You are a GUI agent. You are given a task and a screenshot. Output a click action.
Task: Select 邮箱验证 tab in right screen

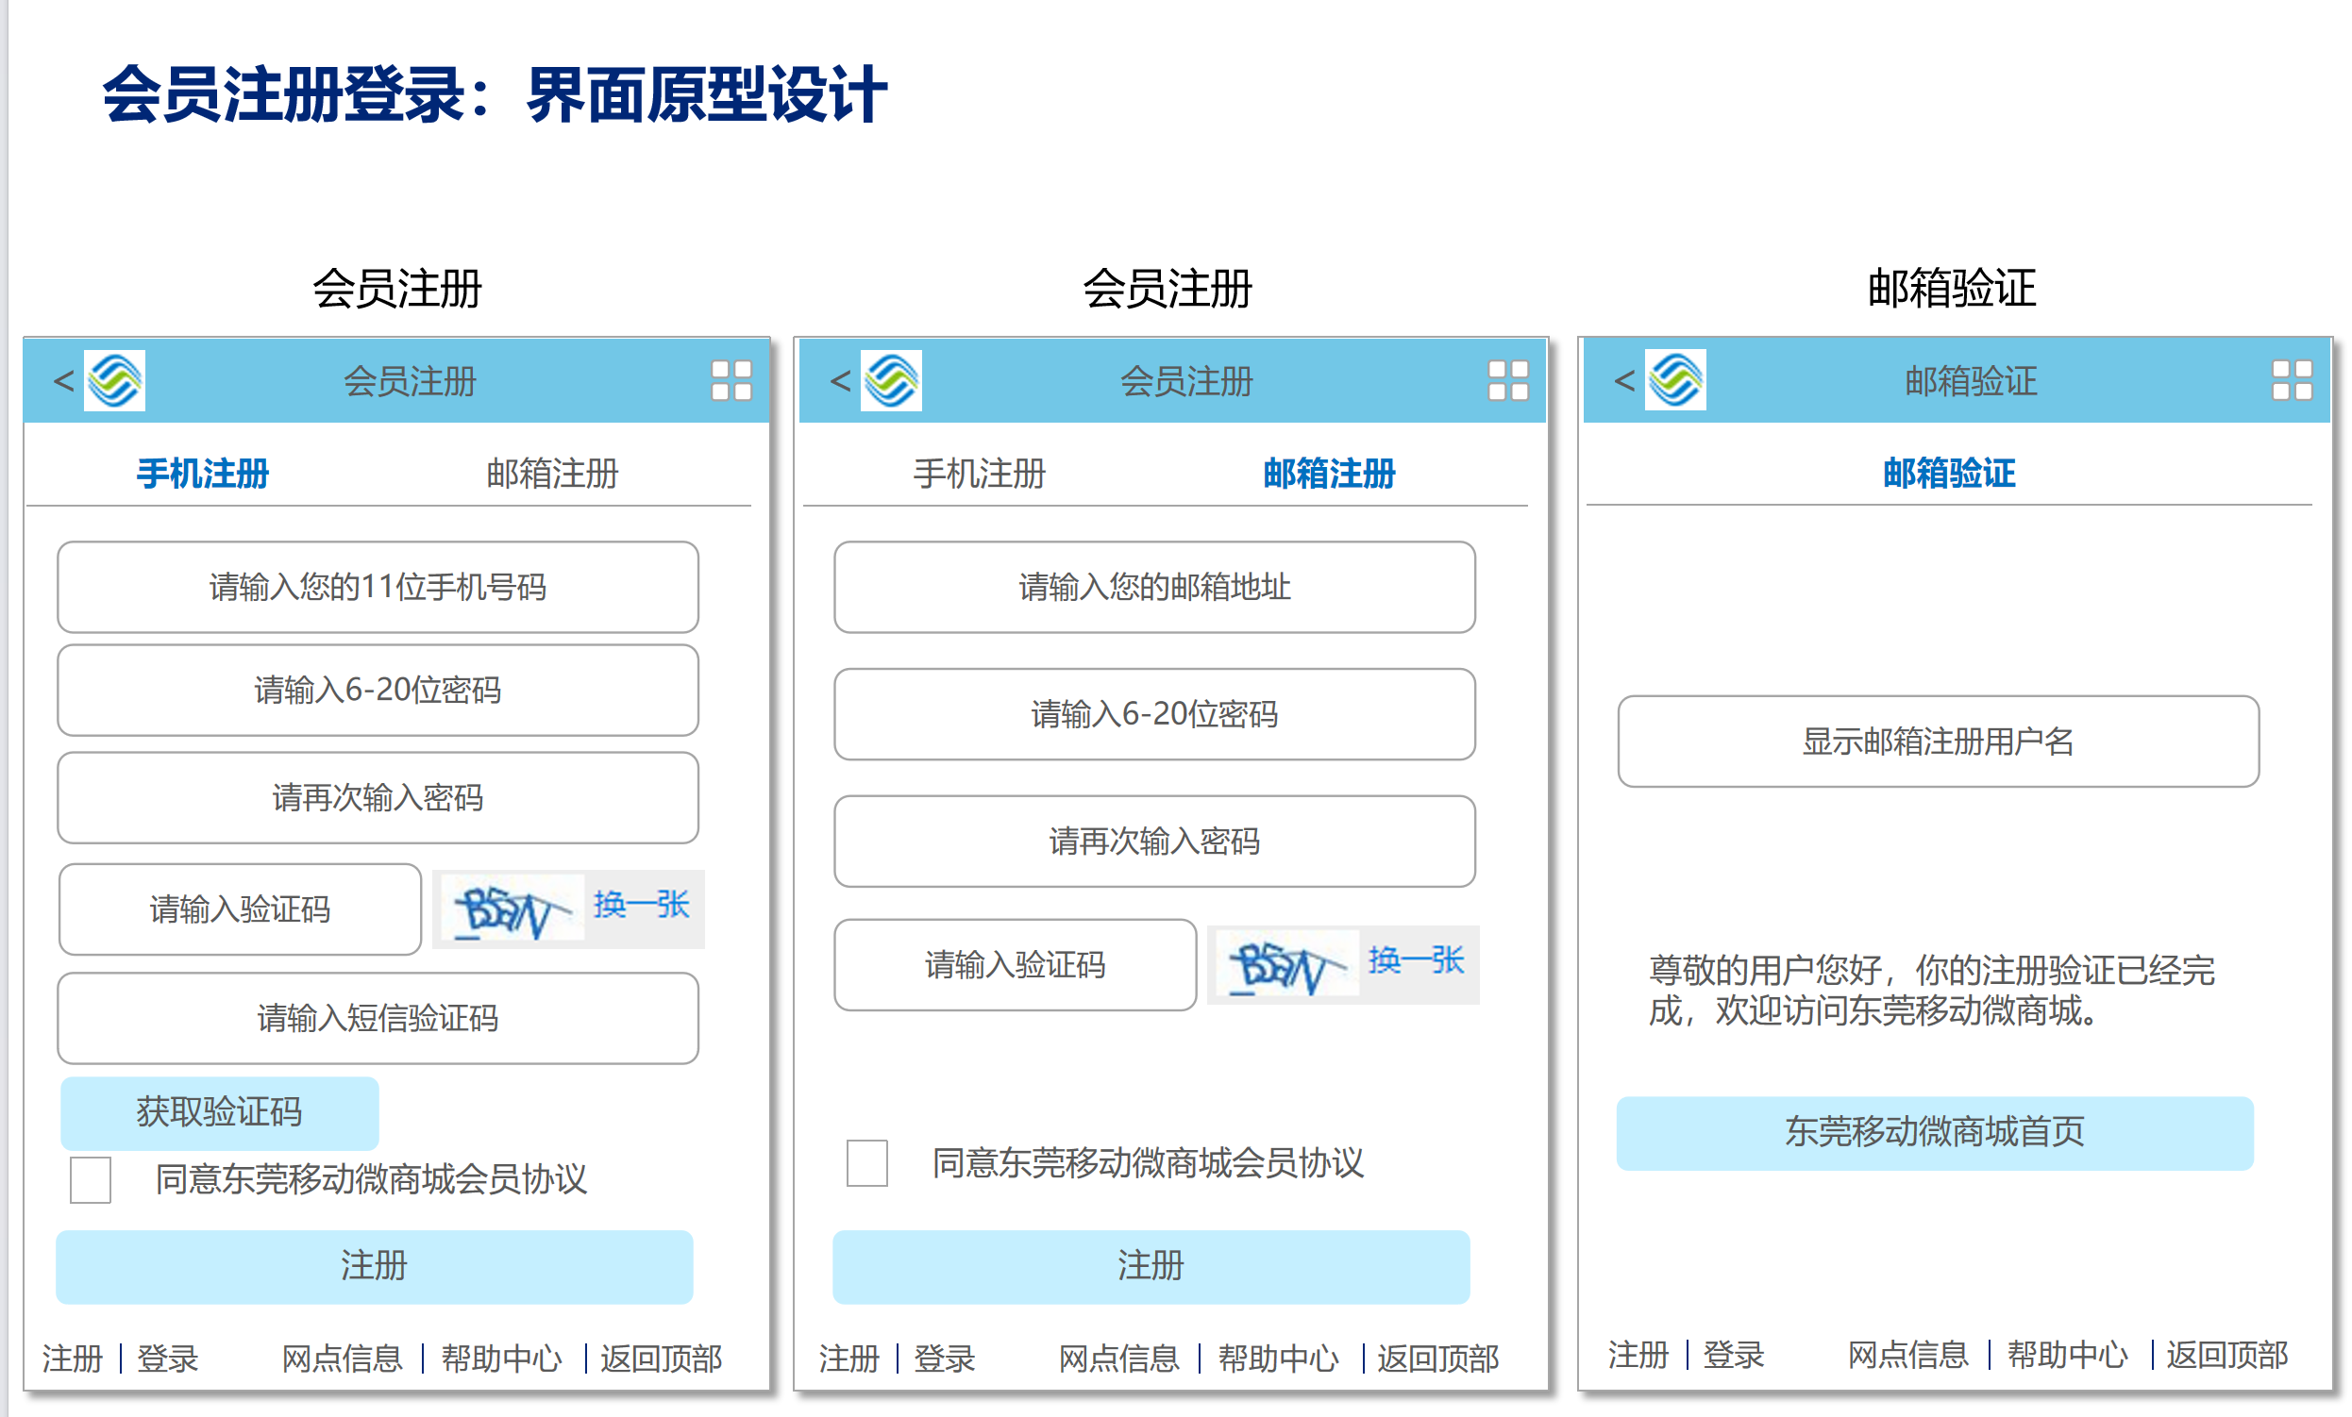click(x=1949, y=474)
